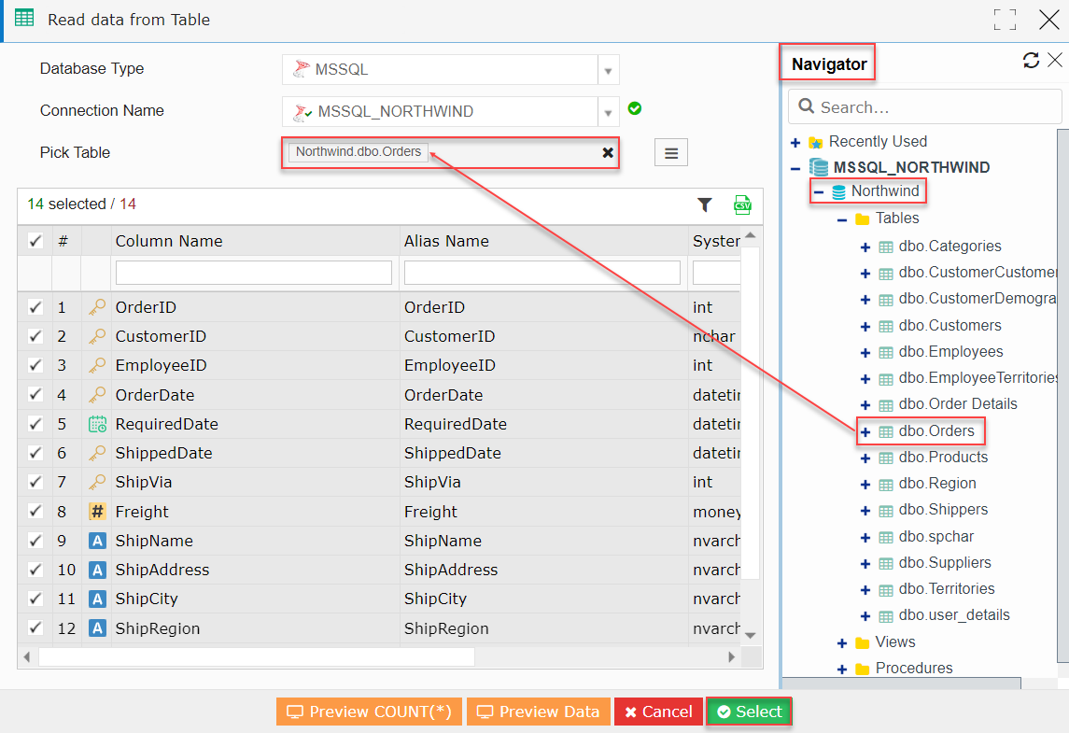Click the Preview COUNT(*) button
This screenshot has height=733, width=1069.
pyautogui.click(x=369, y=712)
